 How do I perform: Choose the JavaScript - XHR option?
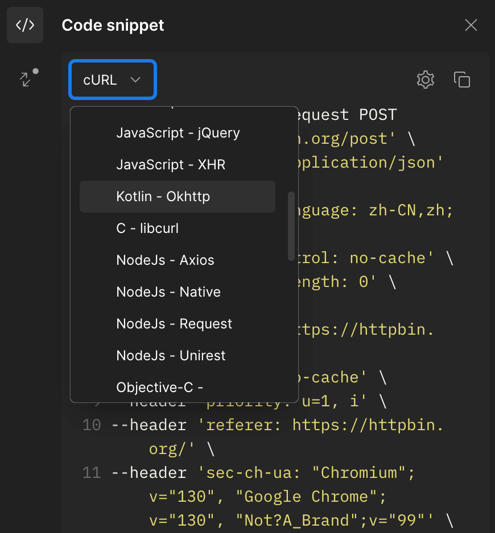171,165
